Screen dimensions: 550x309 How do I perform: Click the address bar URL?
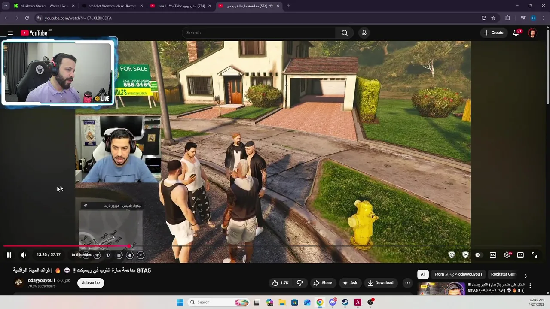coord(78,18)
